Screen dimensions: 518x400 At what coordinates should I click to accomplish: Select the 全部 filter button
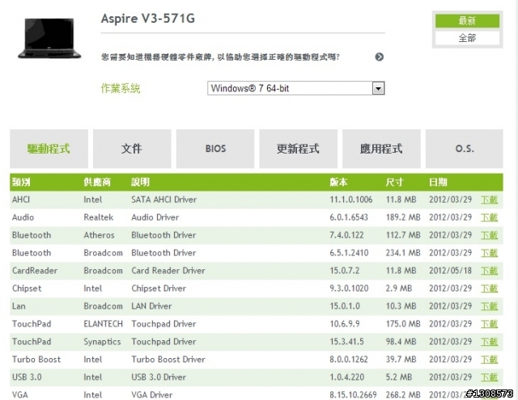coord(467,38)
